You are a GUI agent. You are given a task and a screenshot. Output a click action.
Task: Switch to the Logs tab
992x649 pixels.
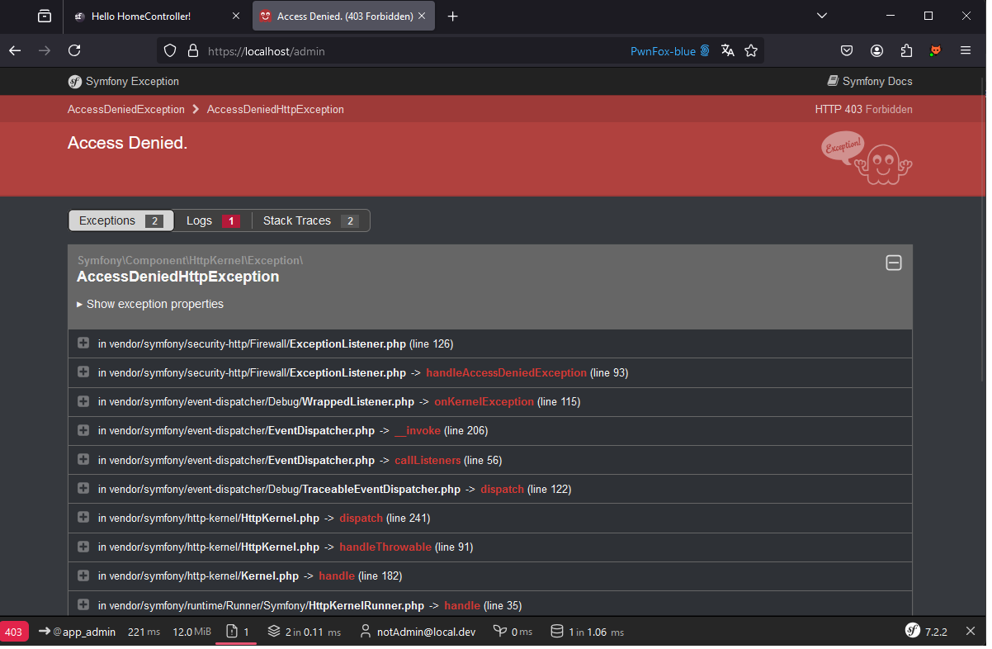[x=211, y=220]
